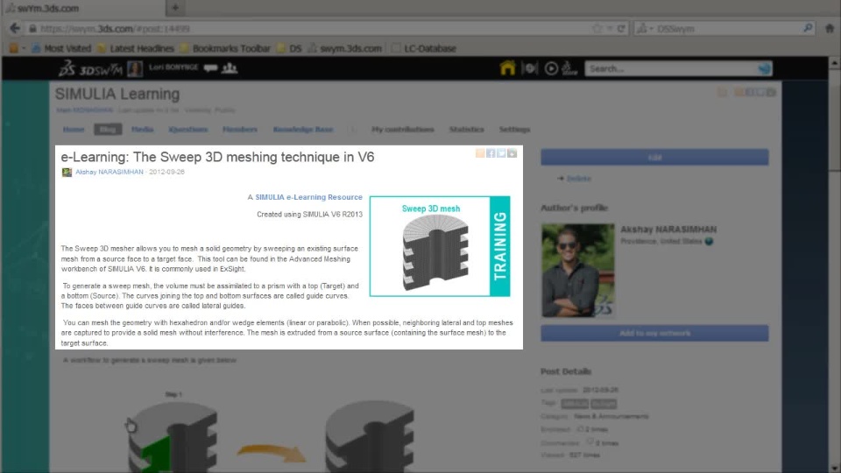Click the globe icon in swym search
This screenshot has width=841, height=473.
764,68
